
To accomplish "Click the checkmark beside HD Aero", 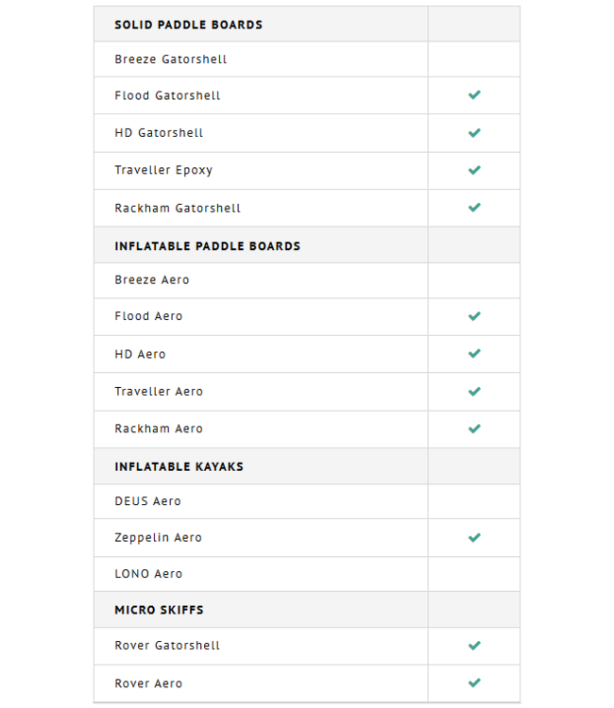I will click(474, 354).
